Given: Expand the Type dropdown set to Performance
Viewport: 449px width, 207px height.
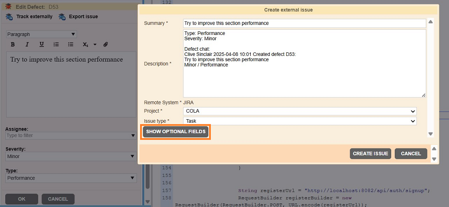Looking at the screenshot, I should click(71, 178).
